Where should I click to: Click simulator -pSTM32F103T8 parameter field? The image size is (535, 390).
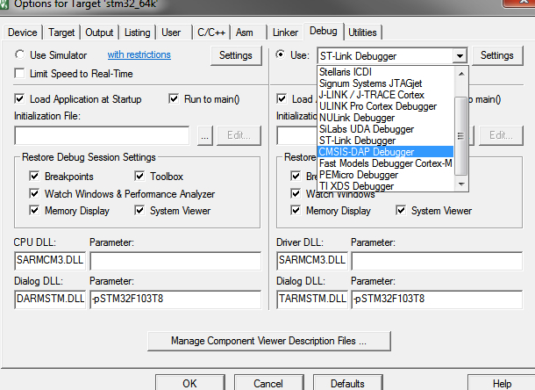(175, 299)
